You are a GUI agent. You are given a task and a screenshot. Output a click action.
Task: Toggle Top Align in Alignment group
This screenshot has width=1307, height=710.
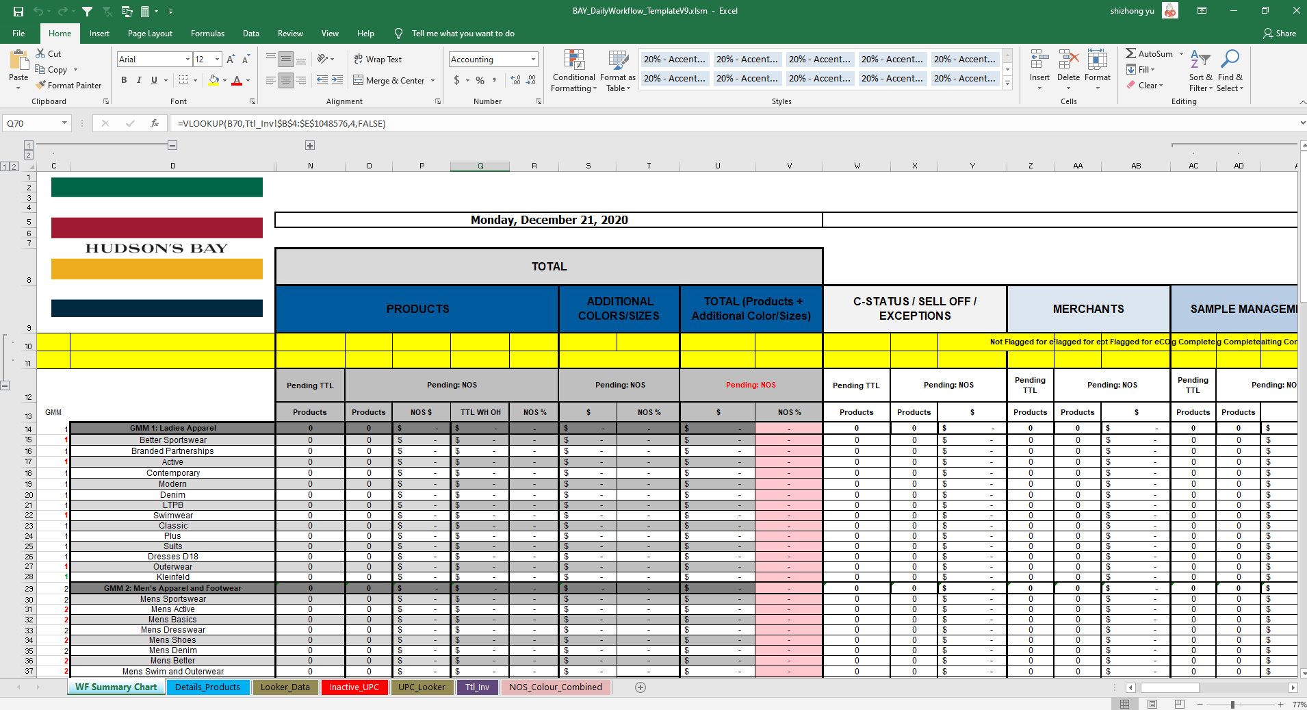coord(271,59)
